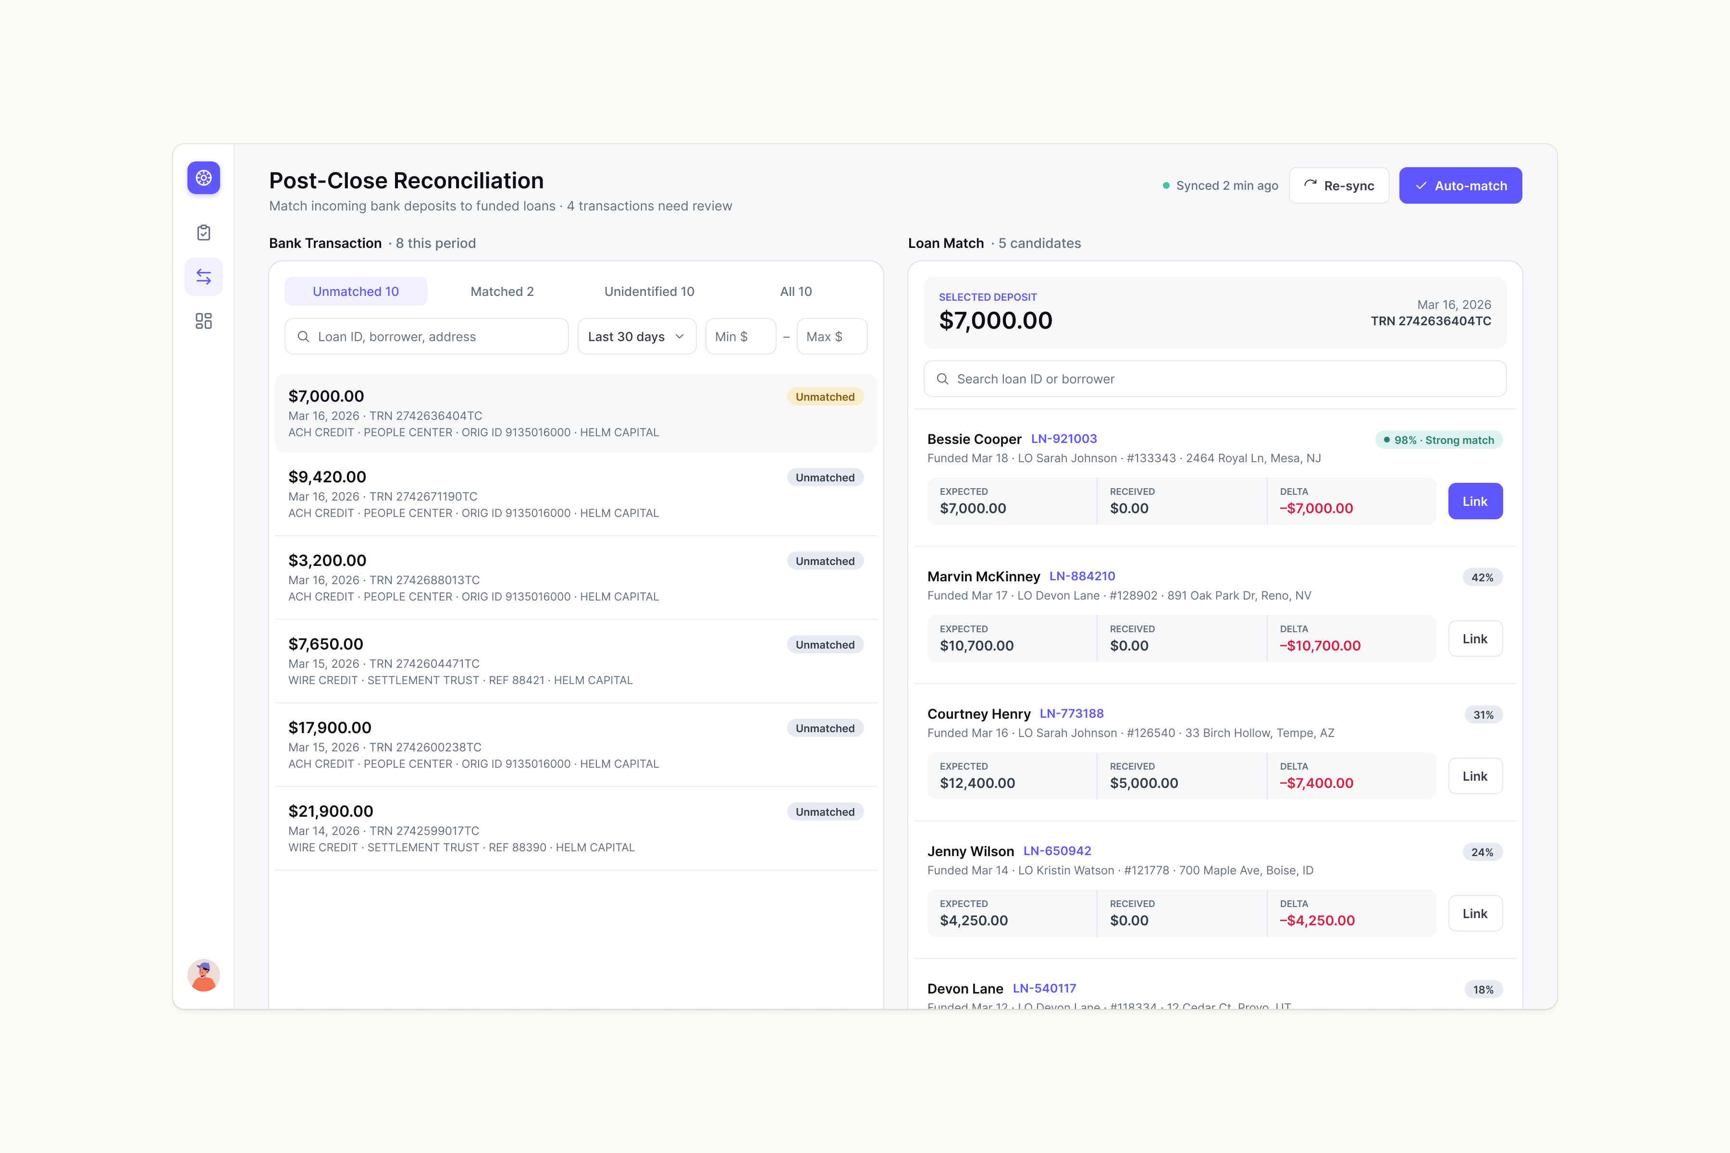
Task: Select the $17,900.00 bank transaction
Action: (x=576, y=745)
